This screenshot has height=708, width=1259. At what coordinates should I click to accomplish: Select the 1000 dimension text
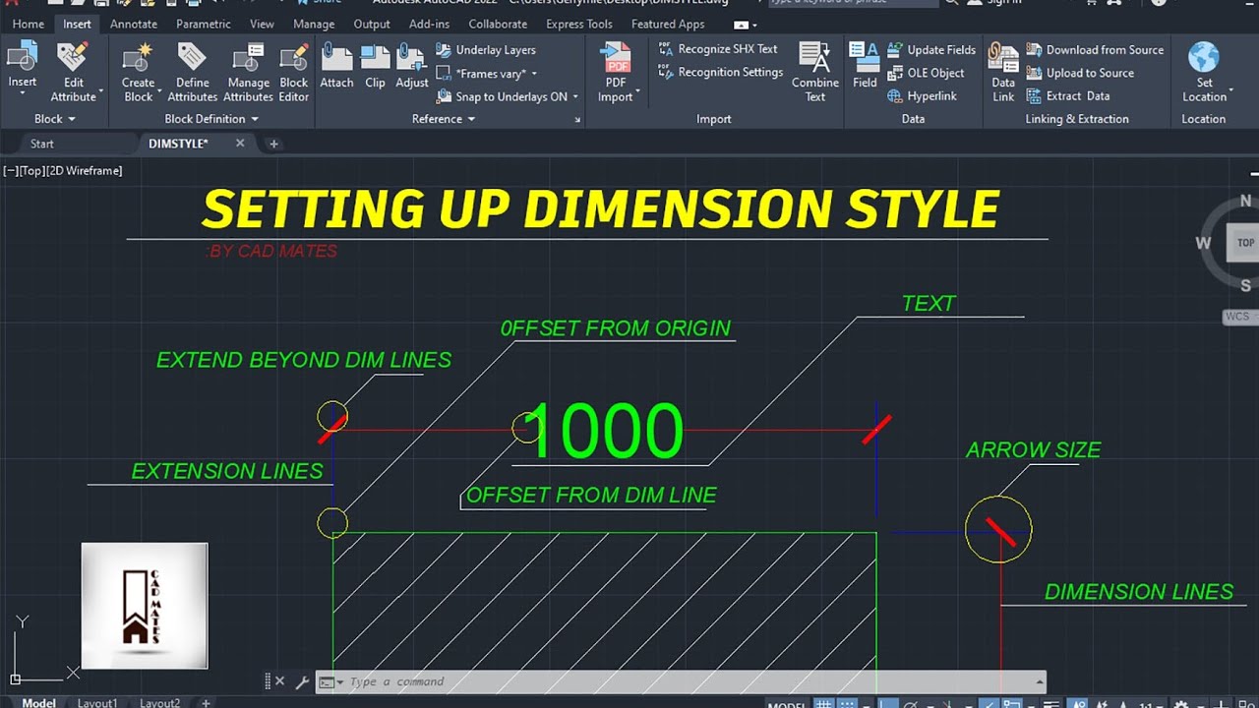(x=603, y=432)
